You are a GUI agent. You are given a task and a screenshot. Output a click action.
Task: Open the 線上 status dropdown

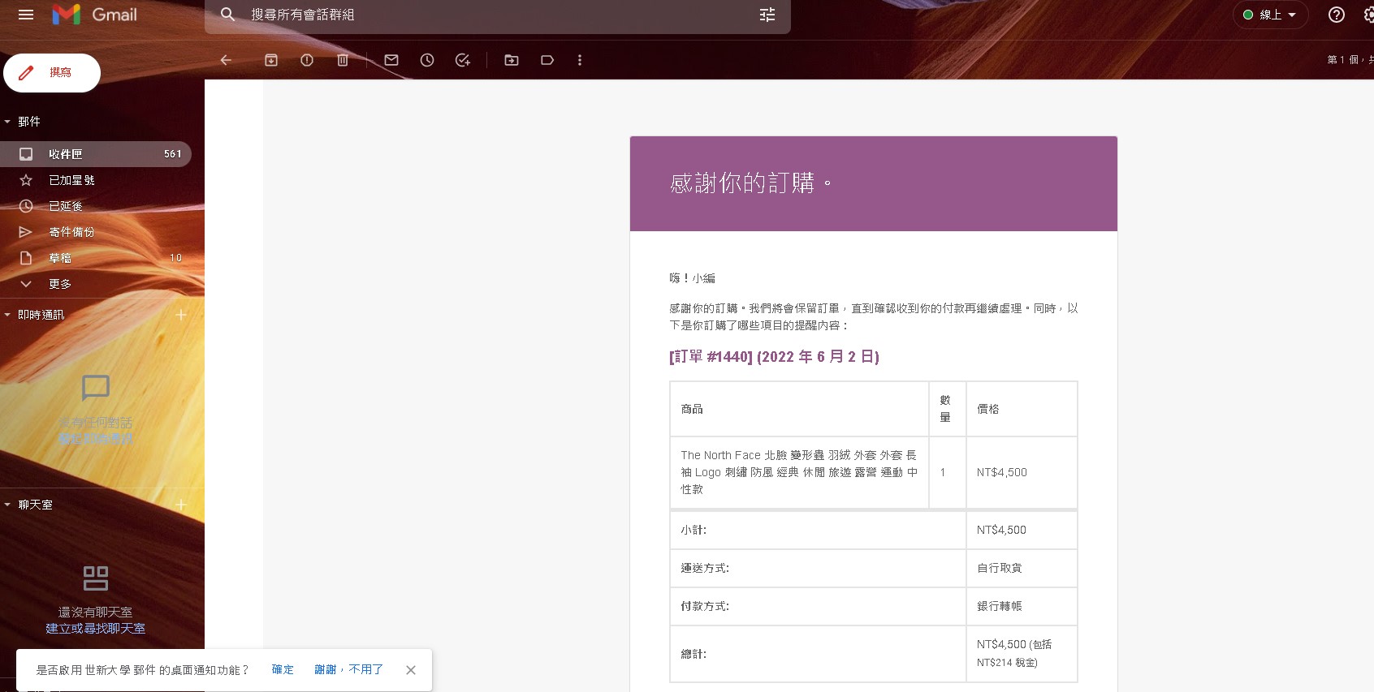1271,15
